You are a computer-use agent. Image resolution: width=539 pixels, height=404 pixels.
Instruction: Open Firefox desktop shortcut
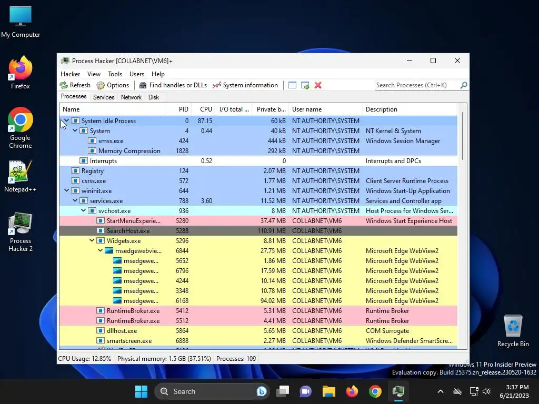click(x=21, y=73)
